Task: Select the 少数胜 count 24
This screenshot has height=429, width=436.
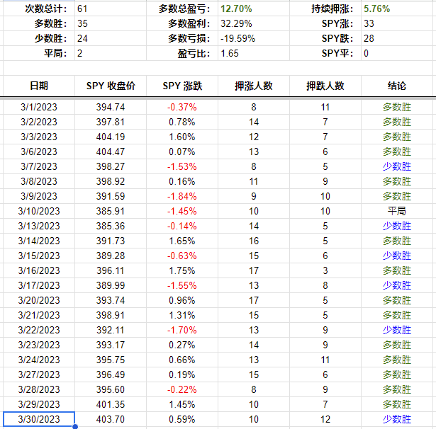Action: 111,38
